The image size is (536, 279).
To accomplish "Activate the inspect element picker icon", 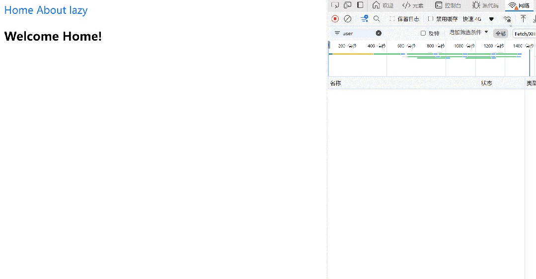I will [x=335, y=5].
